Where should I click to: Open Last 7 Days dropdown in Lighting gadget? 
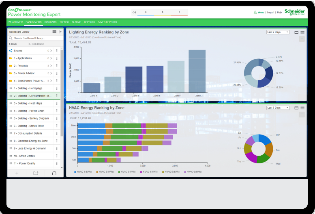pyautogui.click(x=278, y=32)
